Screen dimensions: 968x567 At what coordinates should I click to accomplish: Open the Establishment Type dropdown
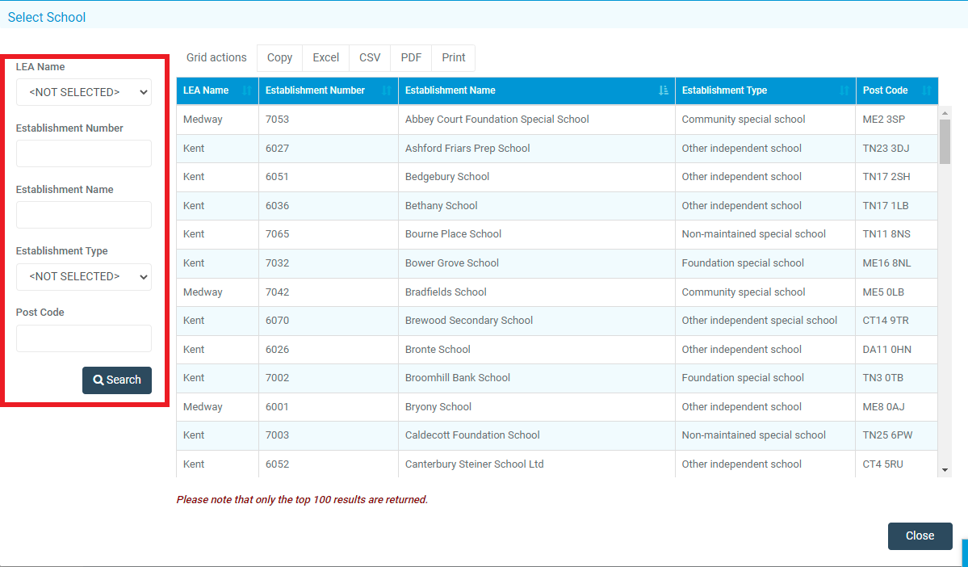[x=83, y=276]
